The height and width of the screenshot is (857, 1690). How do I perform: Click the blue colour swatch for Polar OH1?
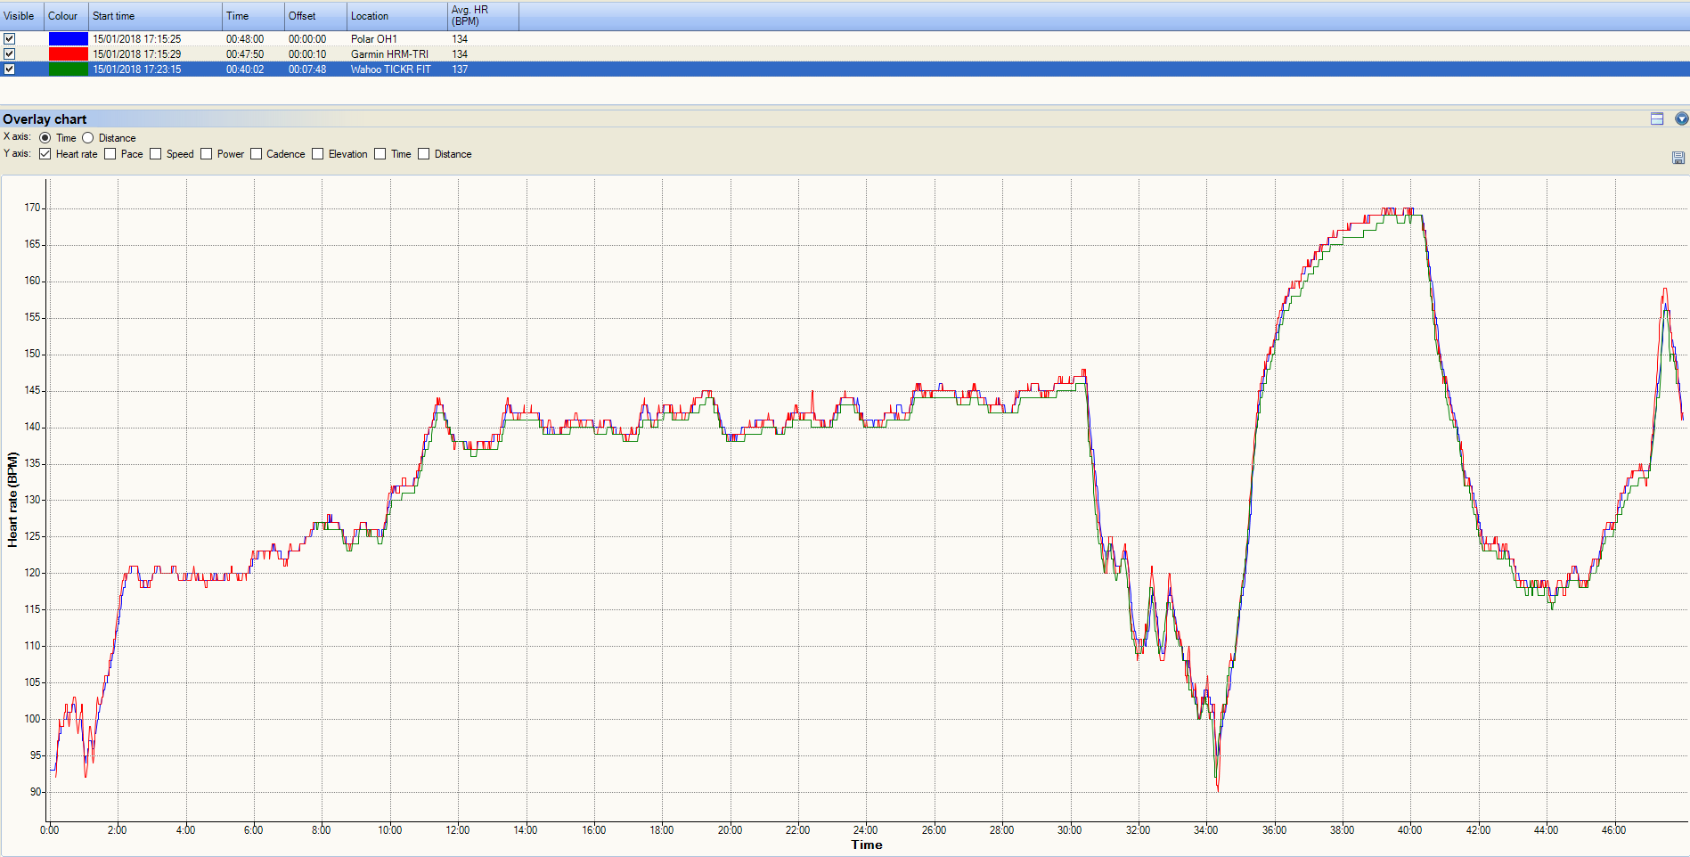tap(69, 38)
